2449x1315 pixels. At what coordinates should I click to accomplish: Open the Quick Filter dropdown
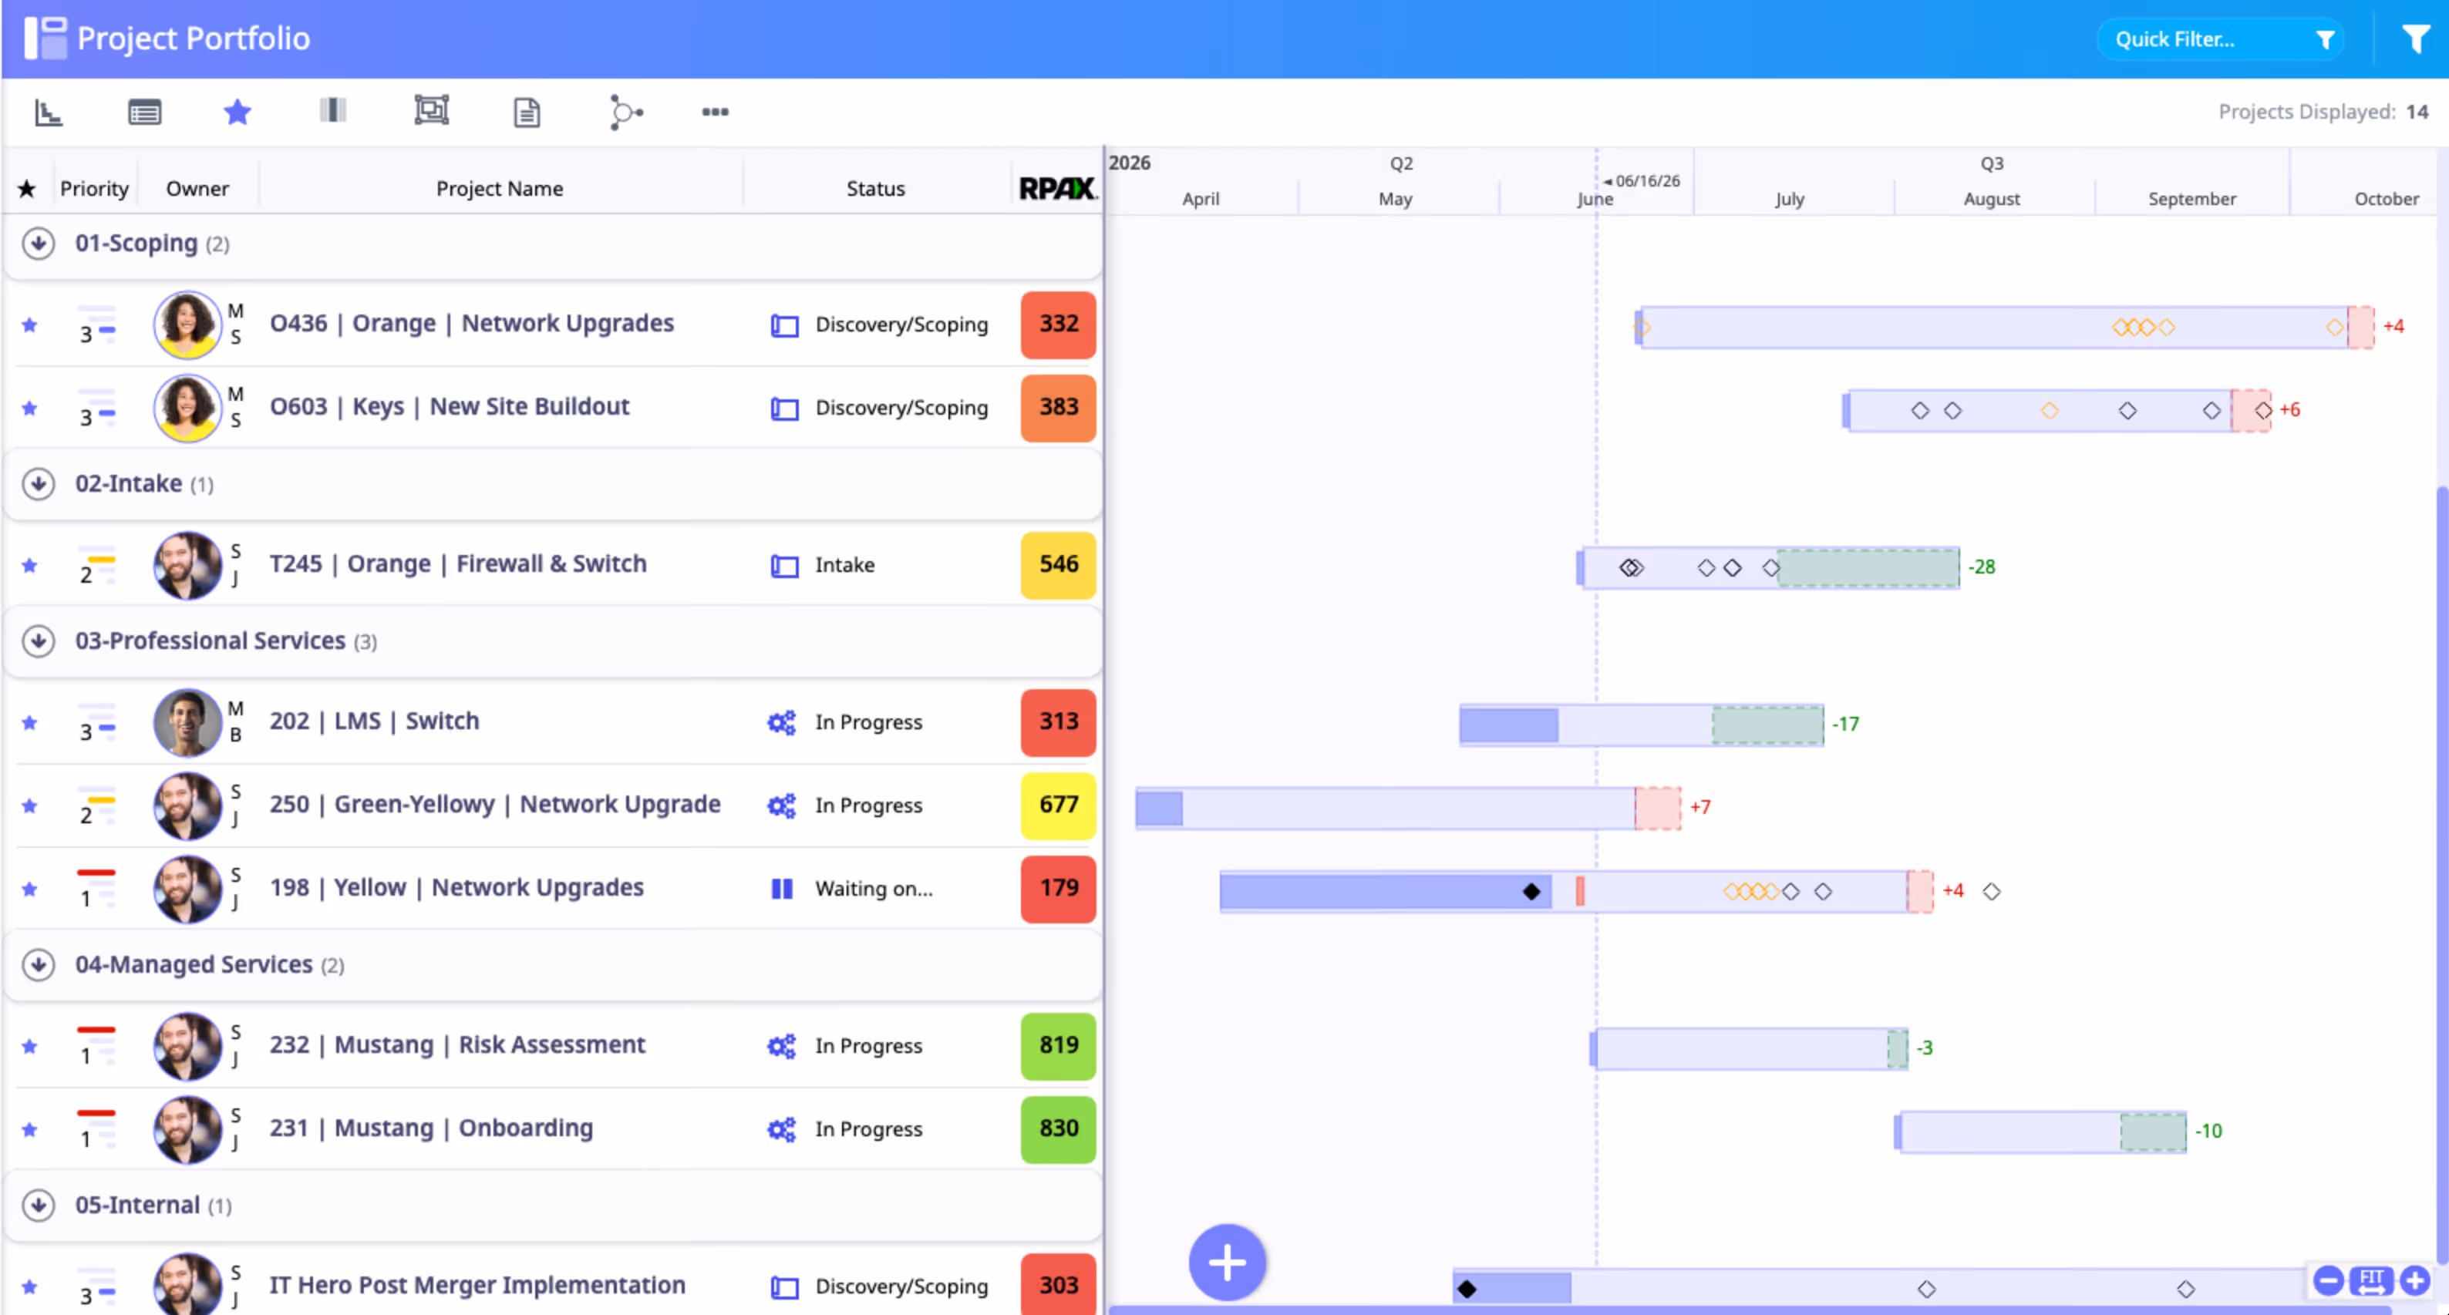pos(2221,39)
